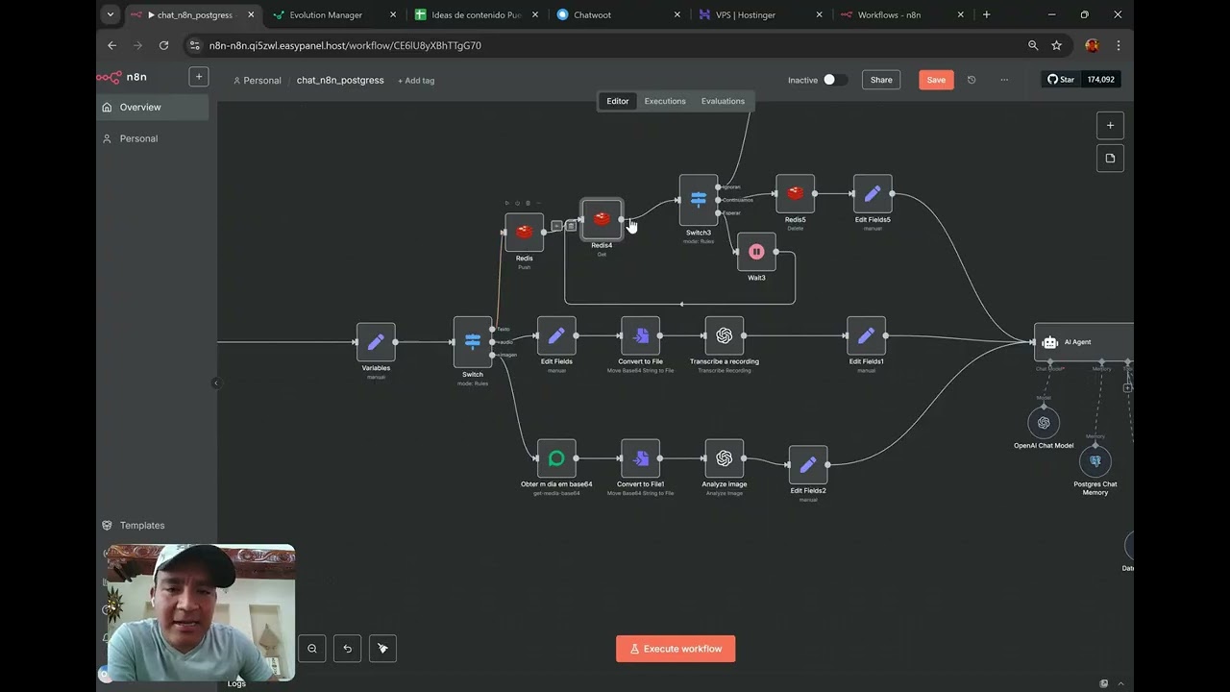Image resolution: width=1230 pixels, height=692 pixels.
Task: Go back in the browser
Action: click(x=112, y=45)
